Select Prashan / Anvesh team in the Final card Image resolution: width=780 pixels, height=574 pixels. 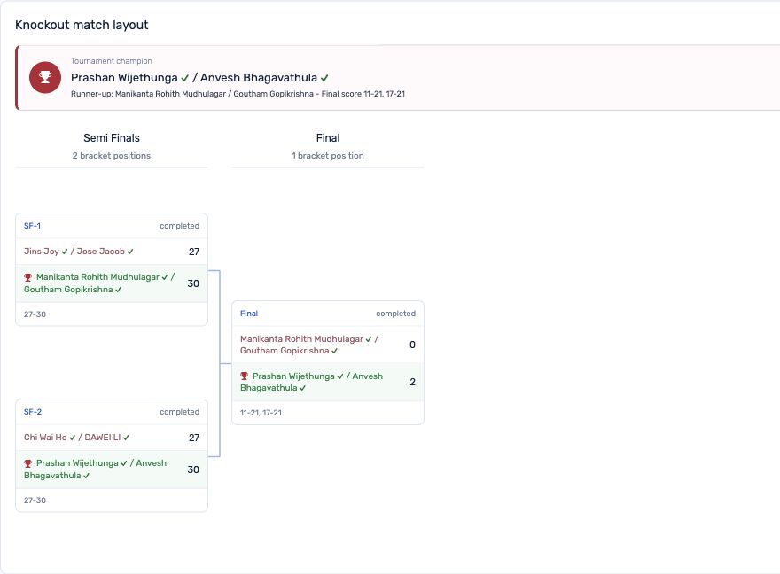[x=311, y=382]
